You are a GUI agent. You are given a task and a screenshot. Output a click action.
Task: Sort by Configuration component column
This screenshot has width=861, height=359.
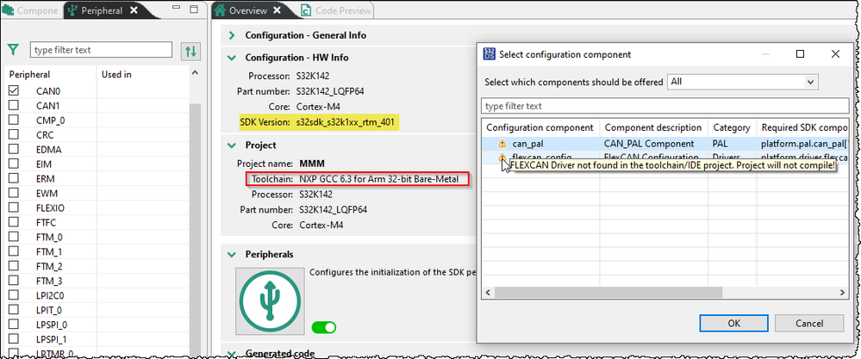[x=540, y=127]
